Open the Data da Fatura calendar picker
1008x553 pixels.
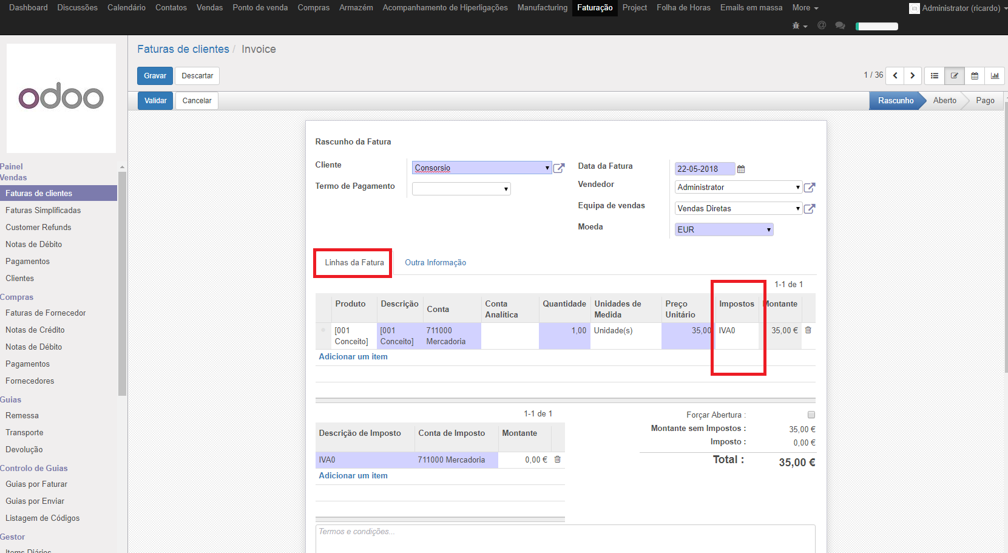(x=741, y=169)
